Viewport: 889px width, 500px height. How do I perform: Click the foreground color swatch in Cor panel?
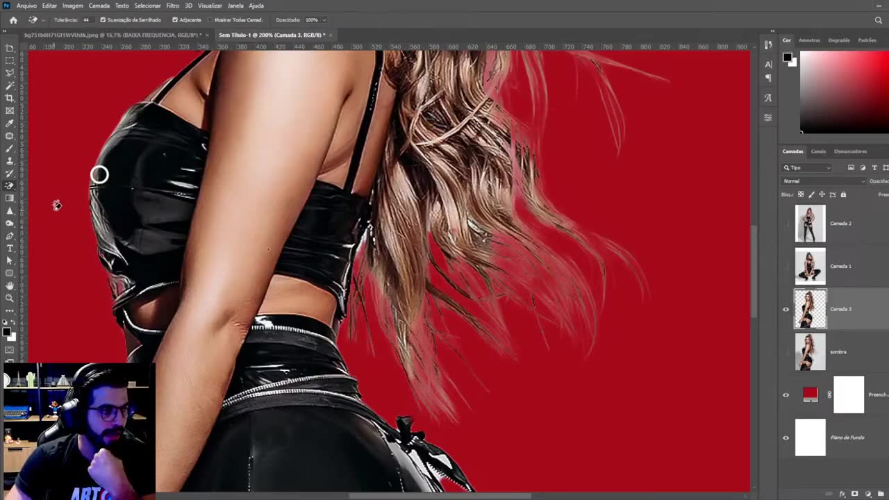[x=788, y=58]
